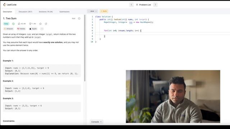Click the 'Example 1:' heading
This screenshot has width=230, height=129.
tap(8, 61)
